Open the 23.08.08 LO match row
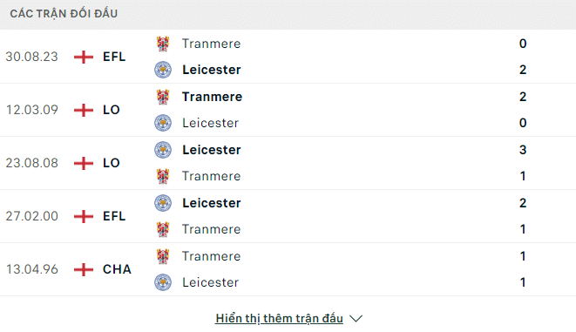This screenshot has height=332, width=576. (288, 163)
